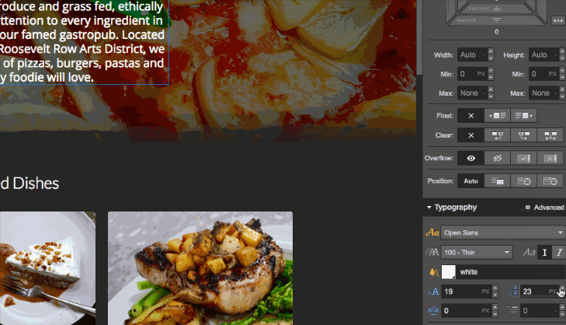The image size is (566, 325).
Task: Increase letter spacing with the up arrow
Action: (495, 307)
